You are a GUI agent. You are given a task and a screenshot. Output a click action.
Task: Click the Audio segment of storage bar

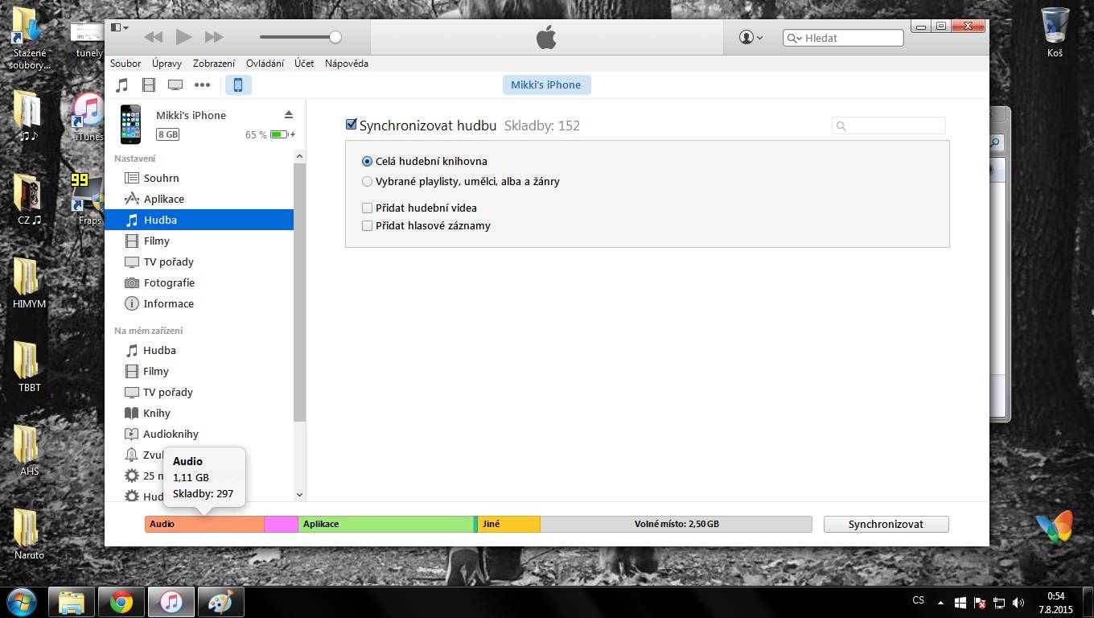[204, 524]
